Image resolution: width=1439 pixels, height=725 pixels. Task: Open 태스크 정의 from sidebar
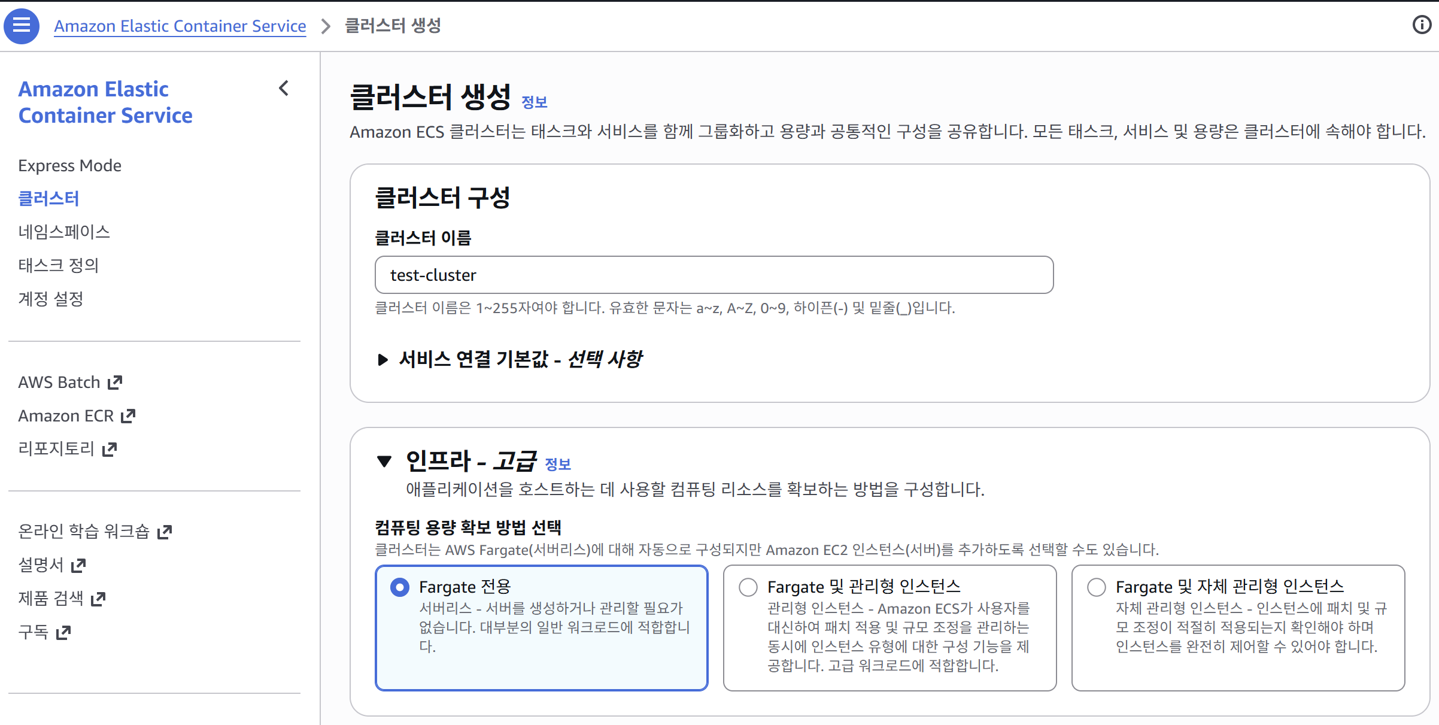[x=59, y=265]
